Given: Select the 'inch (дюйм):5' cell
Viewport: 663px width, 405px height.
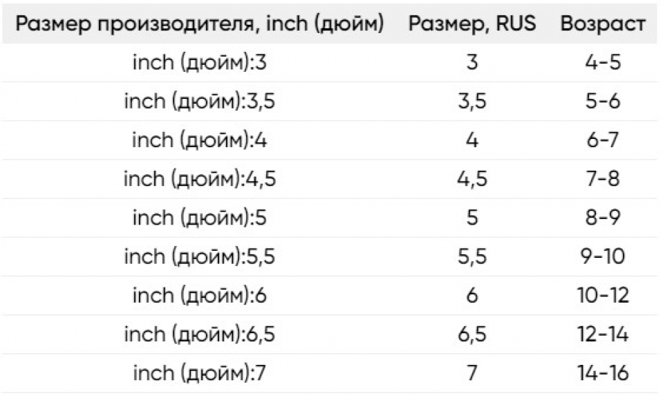Looking at the screenshot, I should click(200, 218).
